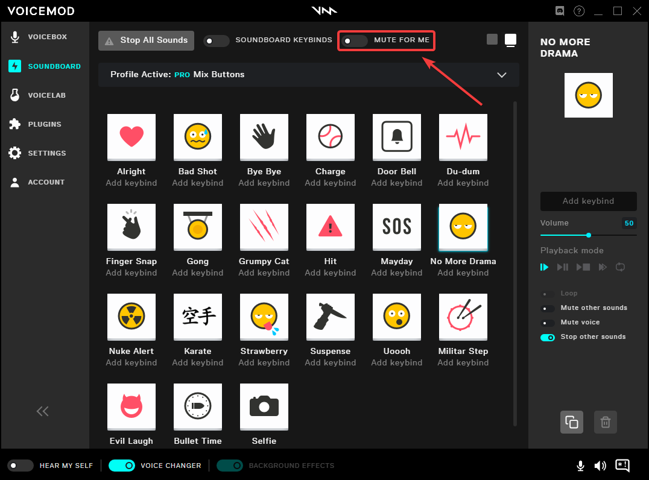This screenshot has height=480, width=649.
Task: Add keybind under Alright sound
Action: tap(131, 183)
